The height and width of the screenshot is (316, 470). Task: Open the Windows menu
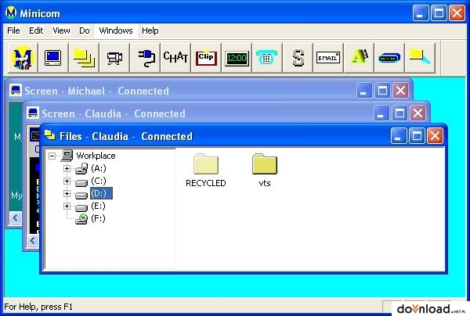(x=116, y=31)
